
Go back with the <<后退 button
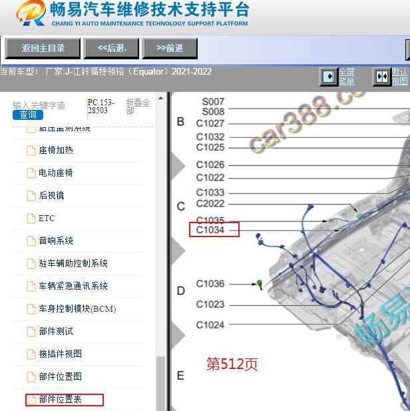pyautogui.click(x=111, y=48)
